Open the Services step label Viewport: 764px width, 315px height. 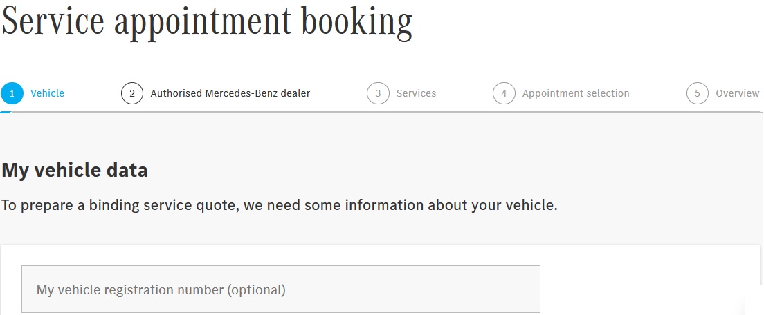coord(416,93)
